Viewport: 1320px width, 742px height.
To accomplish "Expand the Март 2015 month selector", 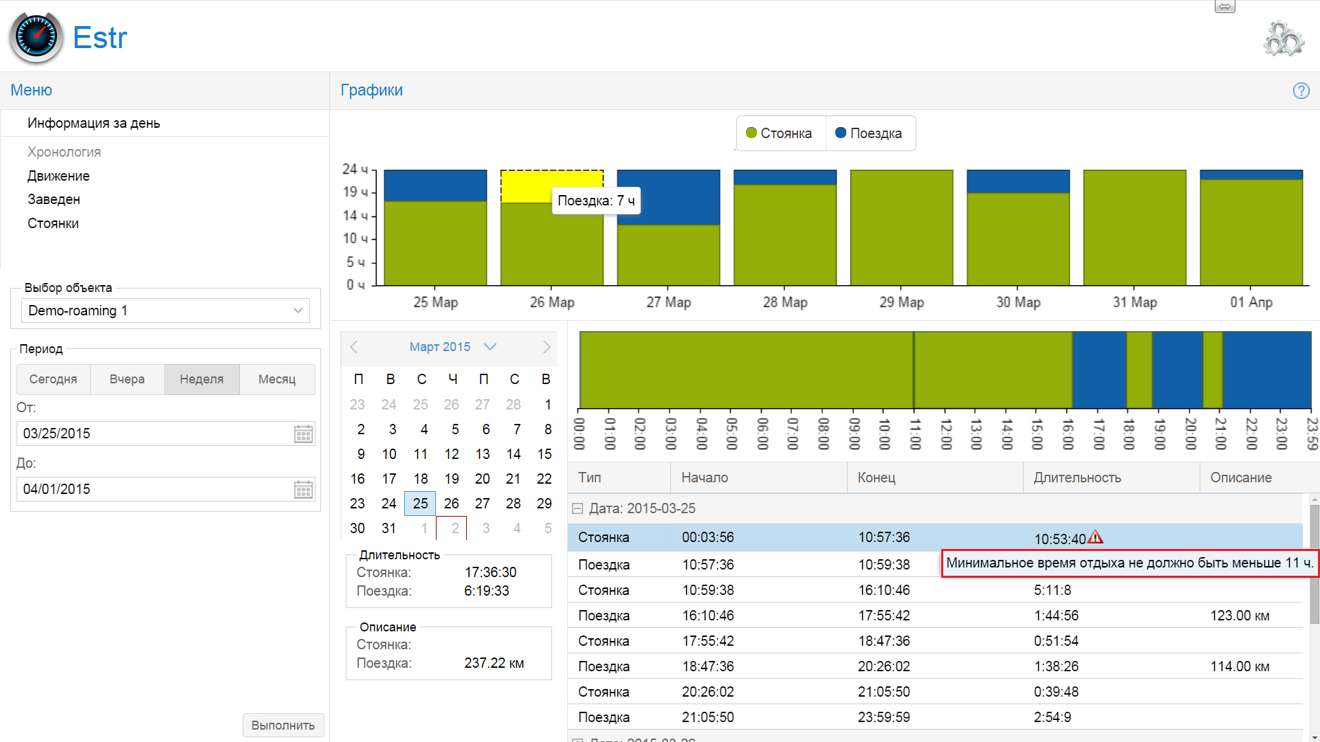I will point(489,347).
